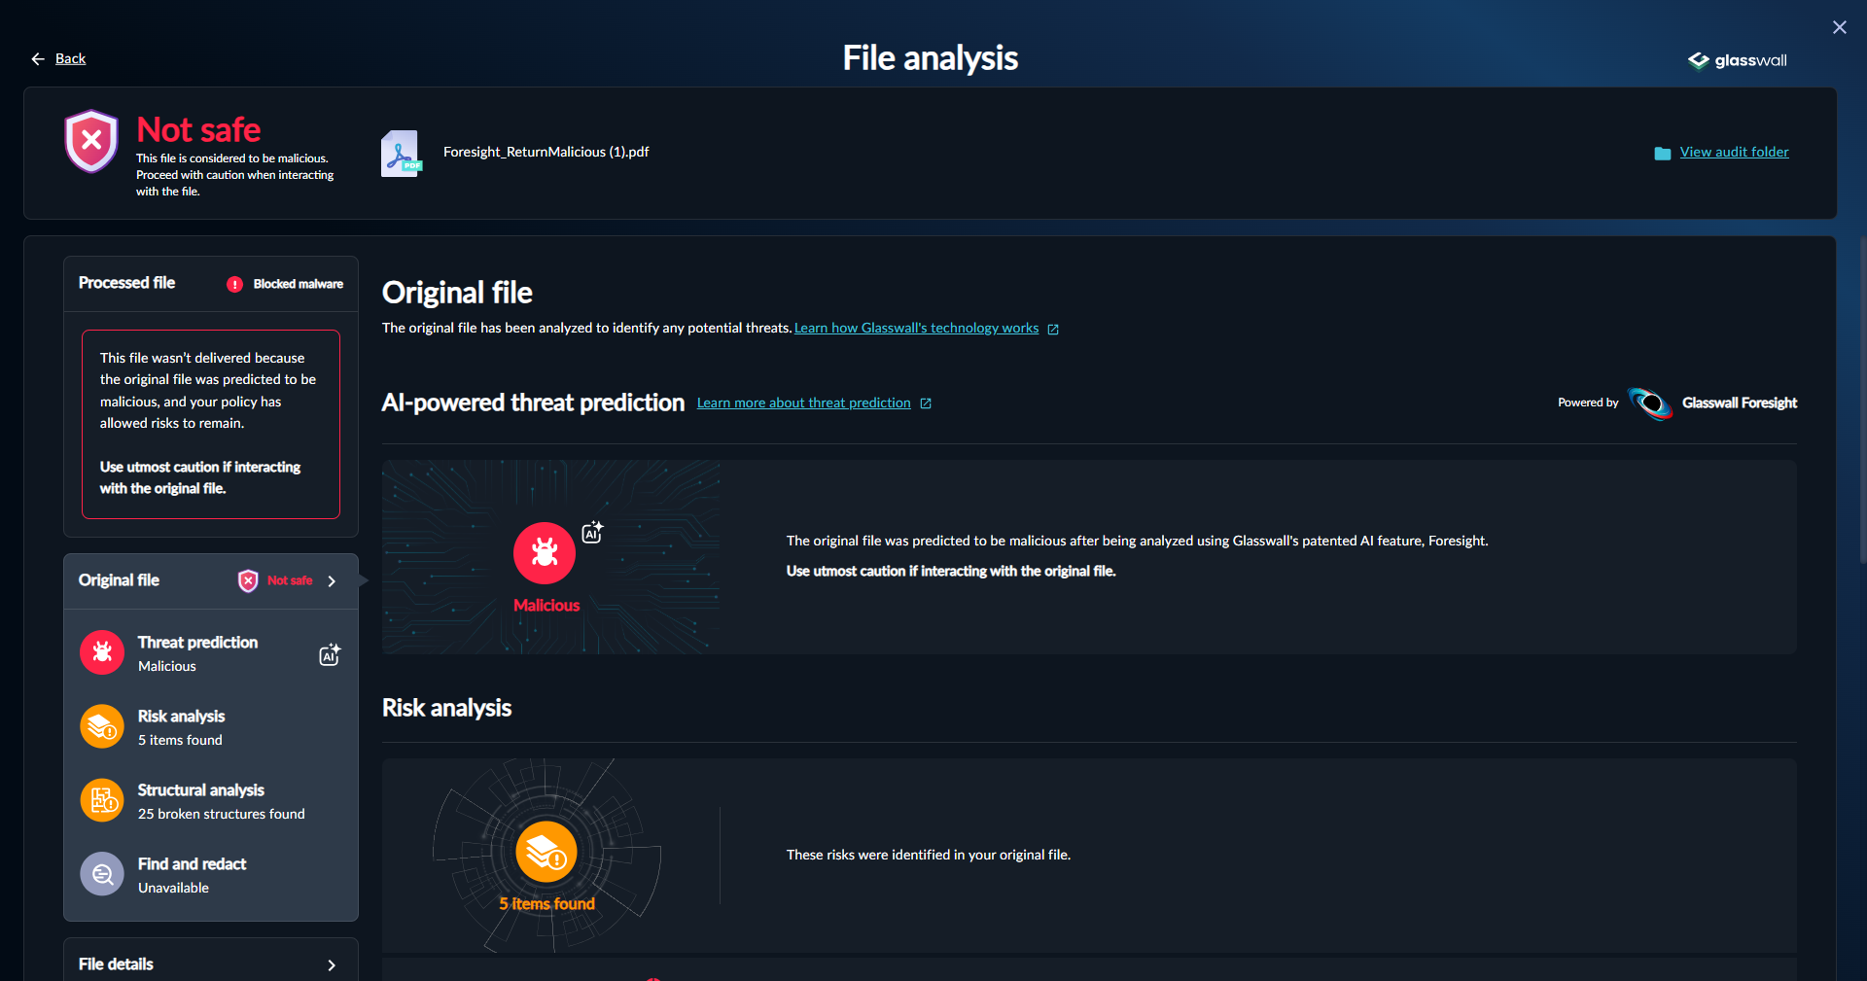Viewport: 1867px width, 981px height.
Task: Click the Risk analysis warning icon
Action: click(x=101, y=726)
